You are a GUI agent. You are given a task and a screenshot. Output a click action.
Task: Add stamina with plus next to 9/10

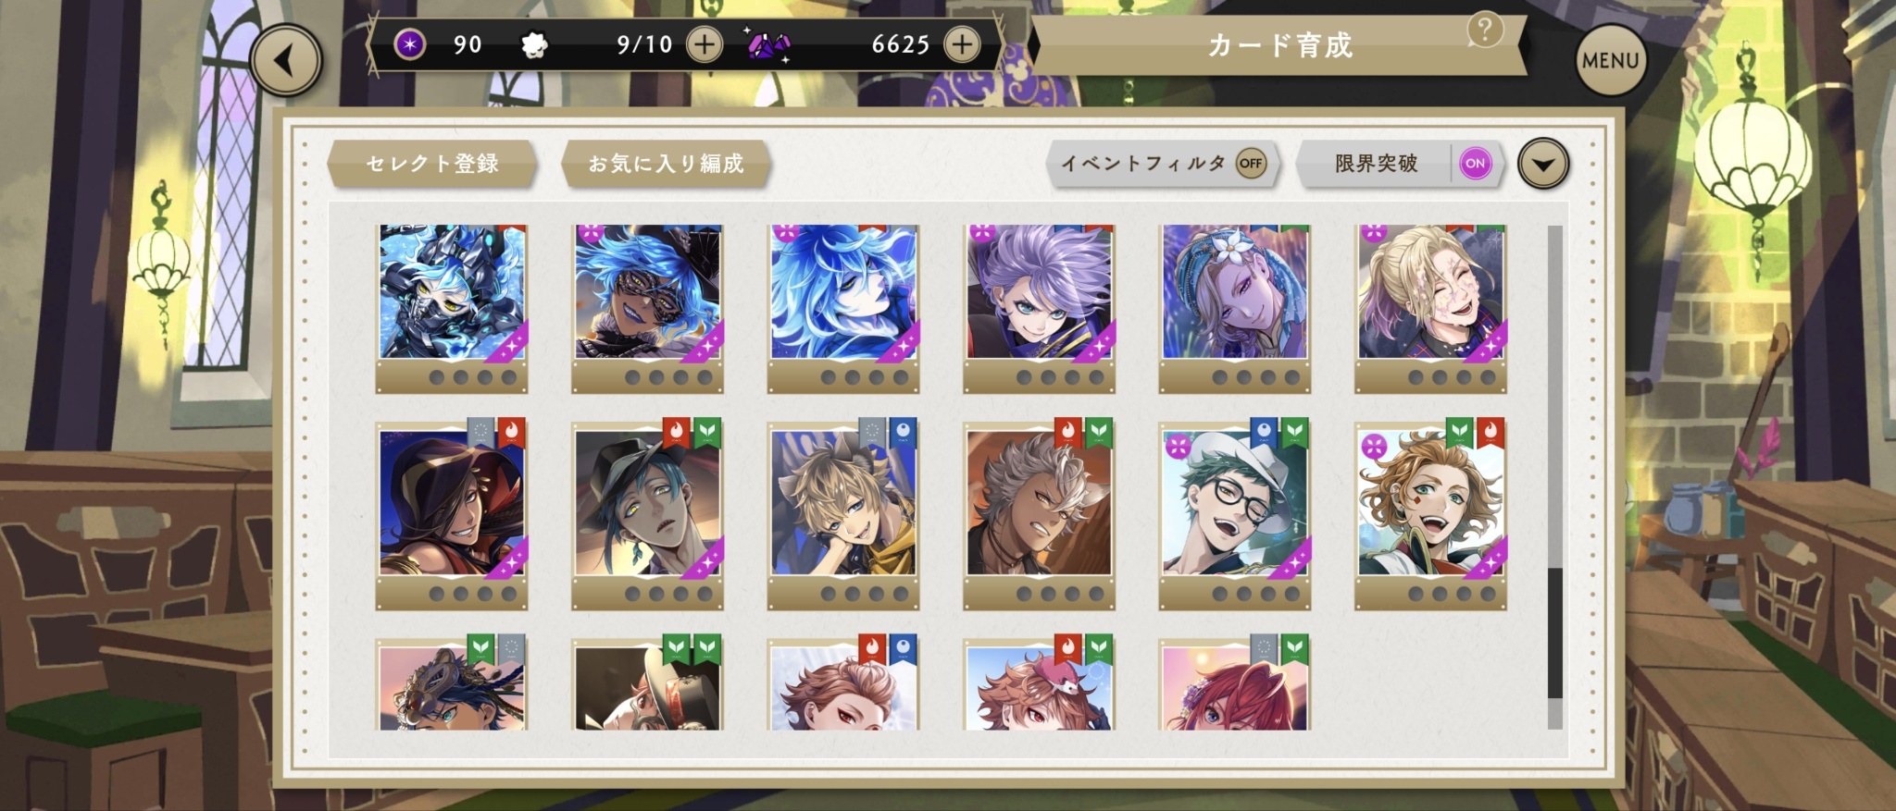tap(705, 44)
